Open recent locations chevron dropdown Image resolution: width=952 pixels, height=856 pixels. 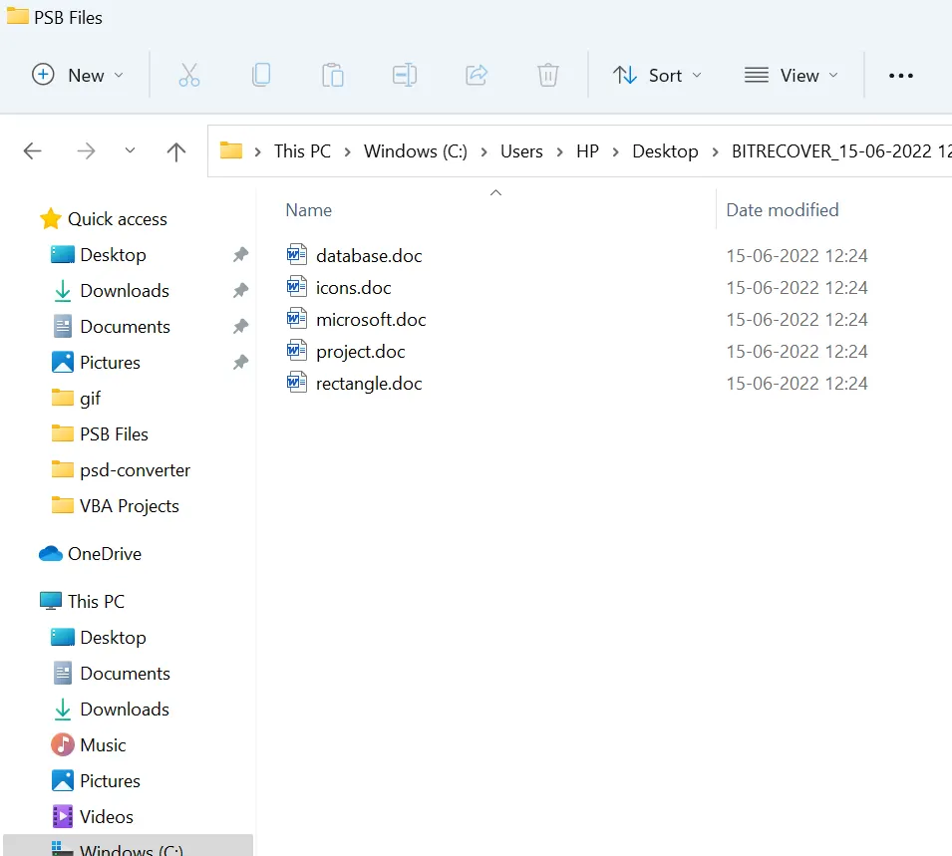[x=130, y=151]
